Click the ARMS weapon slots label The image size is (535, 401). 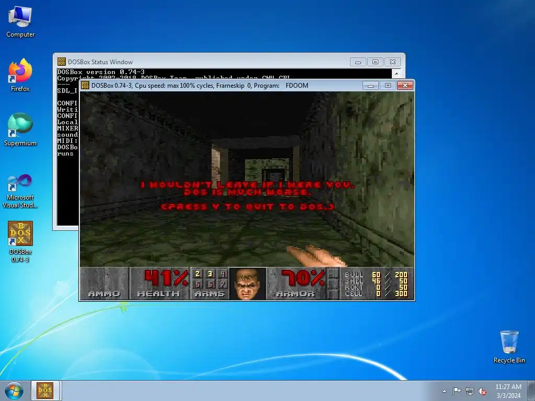(x=210, y=293)
